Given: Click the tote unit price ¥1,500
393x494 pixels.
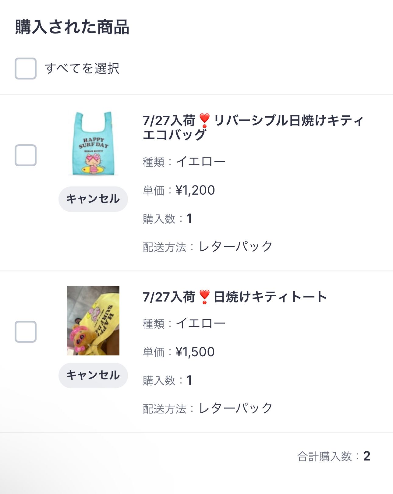Looking at the screenshot, I should coord(195,352).
